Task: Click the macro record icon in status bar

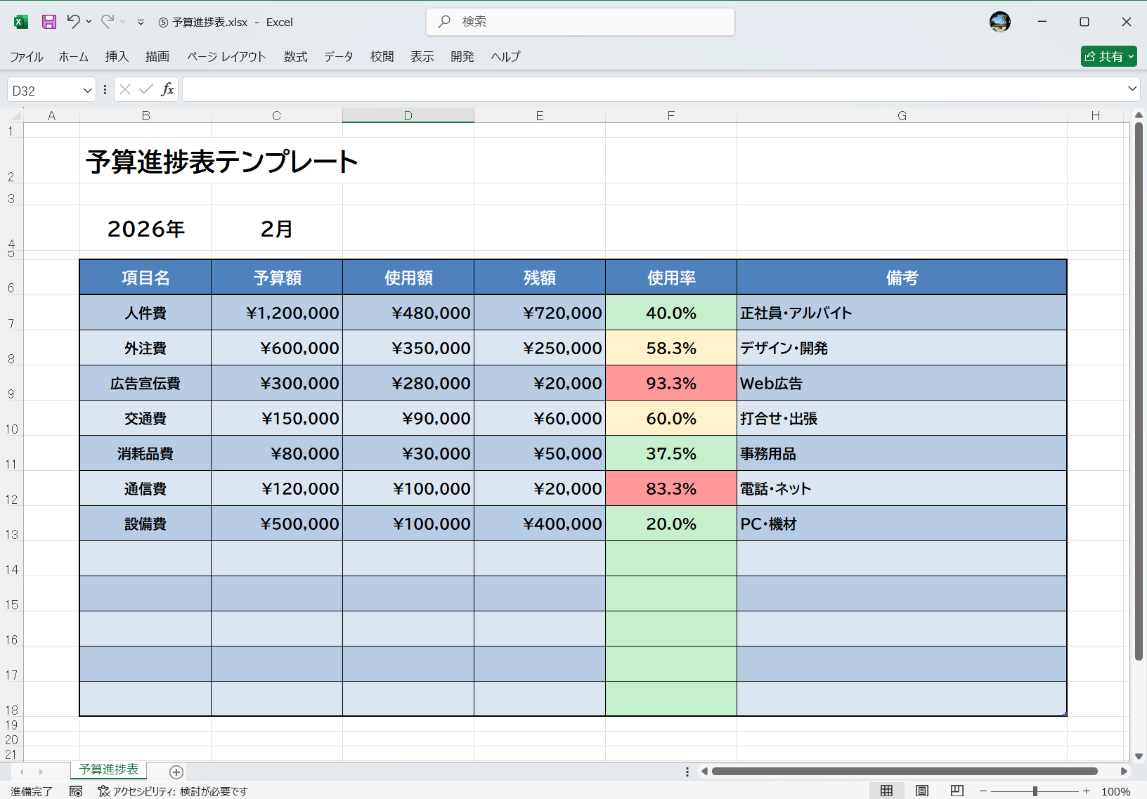Action: [76, 791]
